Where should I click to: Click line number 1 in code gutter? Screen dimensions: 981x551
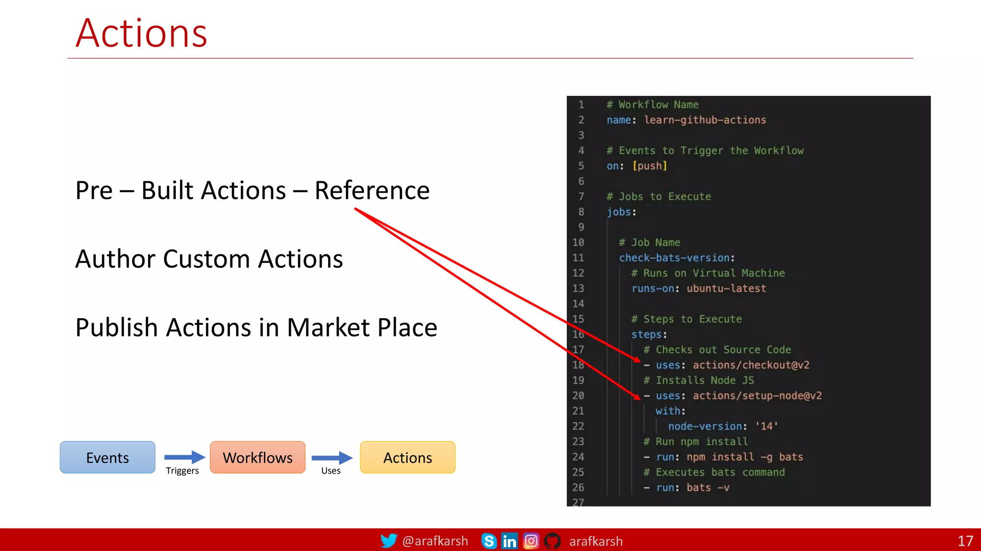581,105
